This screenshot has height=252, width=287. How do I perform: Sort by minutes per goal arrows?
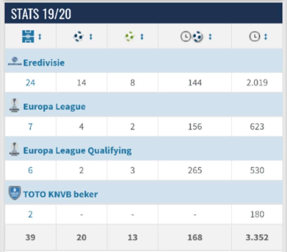pos(210,37)
